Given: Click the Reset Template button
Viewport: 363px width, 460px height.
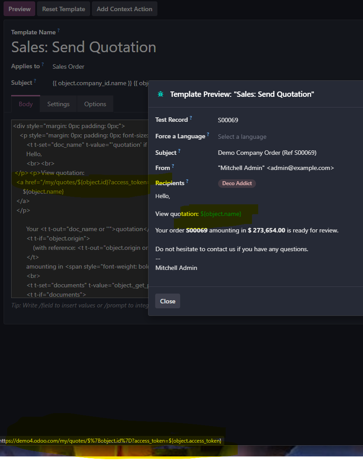Looking at the screenshot, I should pyautogui.click(x=63, y=9).
